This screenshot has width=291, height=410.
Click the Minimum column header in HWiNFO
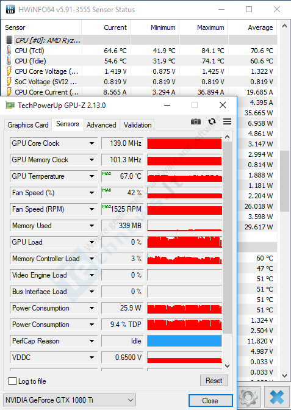(x=155, y=27)
